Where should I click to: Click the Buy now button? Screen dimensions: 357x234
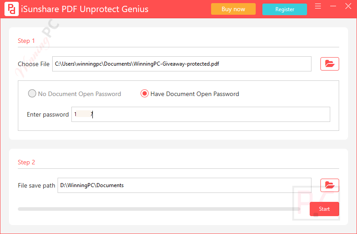click(x=233, y=9)
